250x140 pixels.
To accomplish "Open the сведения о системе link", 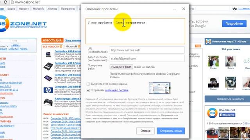I will [116, 90].
